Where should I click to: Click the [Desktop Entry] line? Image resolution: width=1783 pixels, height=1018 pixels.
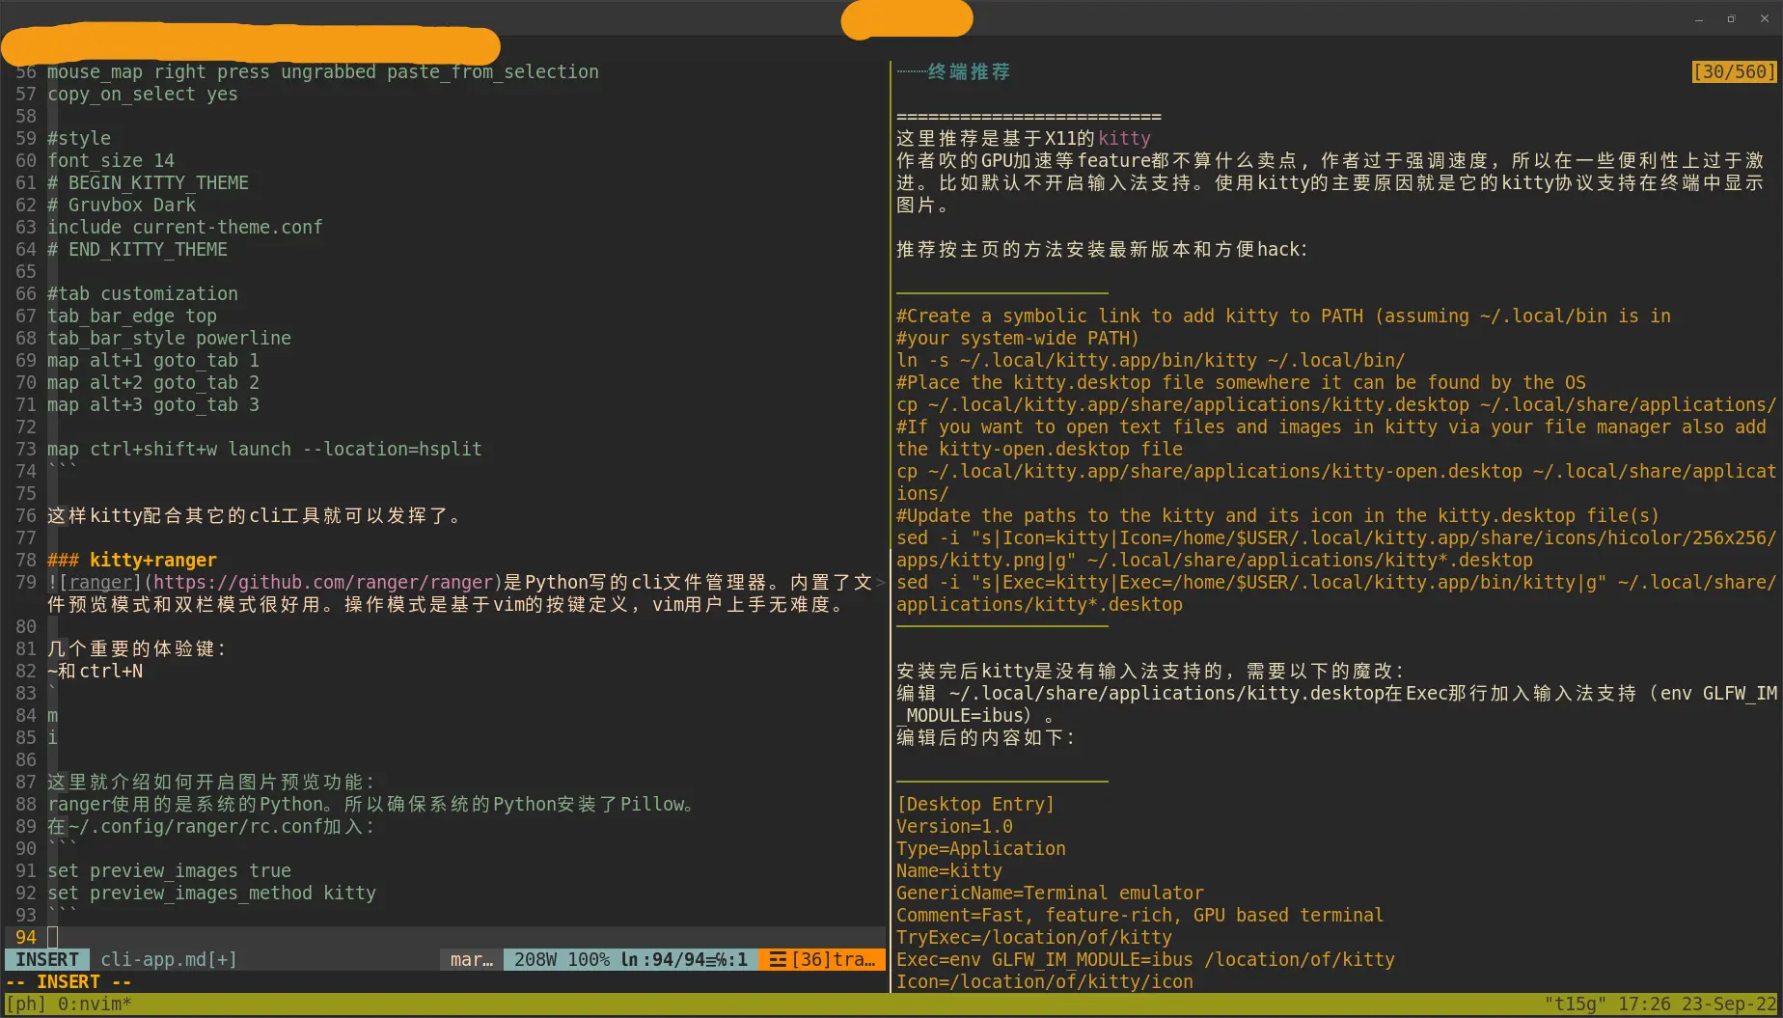click(975, 804)
